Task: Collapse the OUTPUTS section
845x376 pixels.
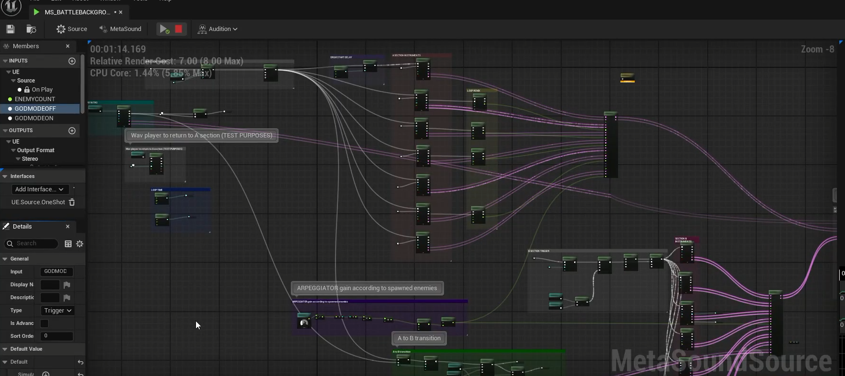Action: tap(5, 131)
